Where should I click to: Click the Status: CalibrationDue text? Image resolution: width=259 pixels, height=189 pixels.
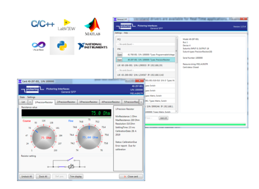pyautogui.click(x=126, y=142)
